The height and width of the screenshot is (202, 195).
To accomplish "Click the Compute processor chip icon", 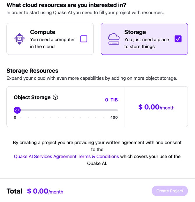I will 19,39.
